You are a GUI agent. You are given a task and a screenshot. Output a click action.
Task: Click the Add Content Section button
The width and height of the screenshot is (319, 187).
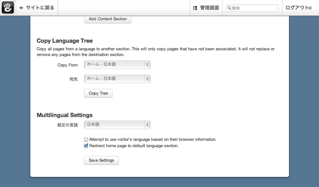[107, 19]
